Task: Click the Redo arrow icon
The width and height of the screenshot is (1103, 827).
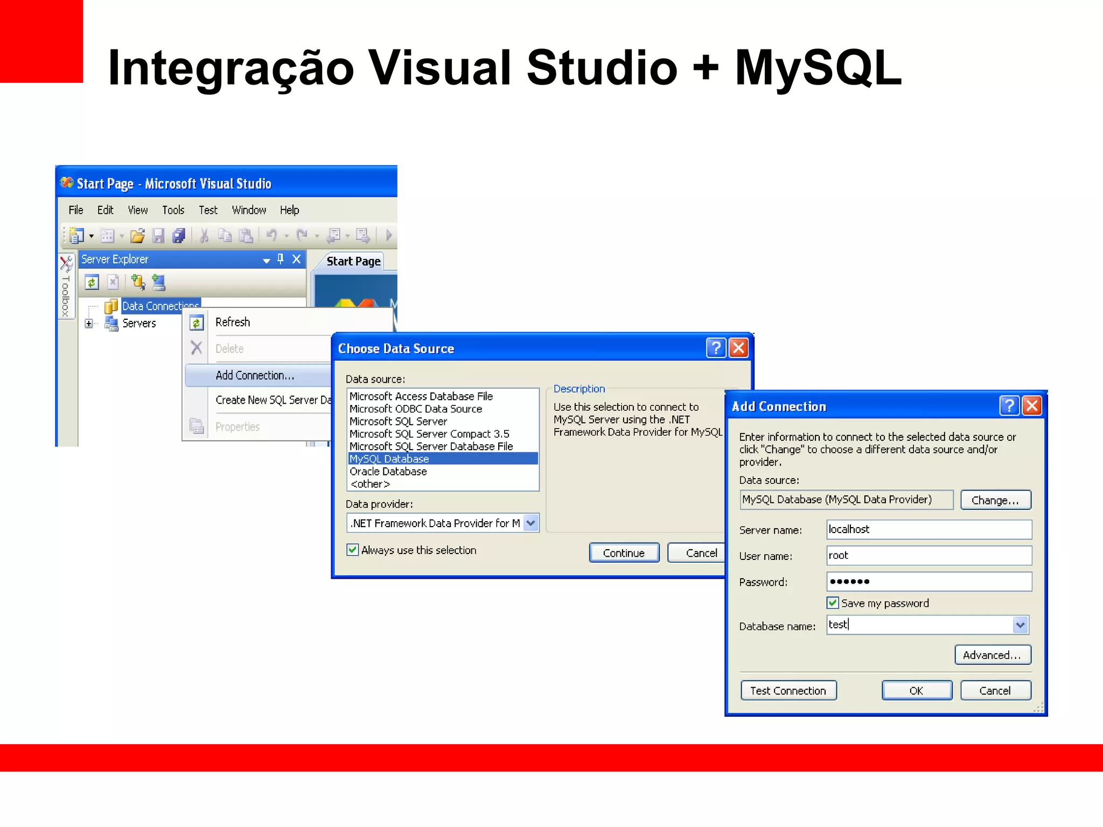Action: (302, 235)
